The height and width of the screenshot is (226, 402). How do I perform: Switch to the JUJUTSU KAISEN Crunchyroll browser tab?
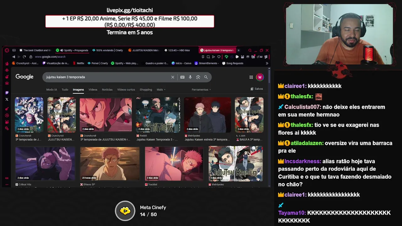coord(144,50)
